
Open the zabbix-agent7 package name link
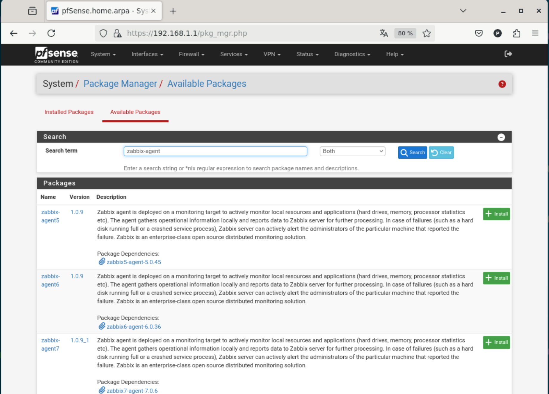(50, 344)
